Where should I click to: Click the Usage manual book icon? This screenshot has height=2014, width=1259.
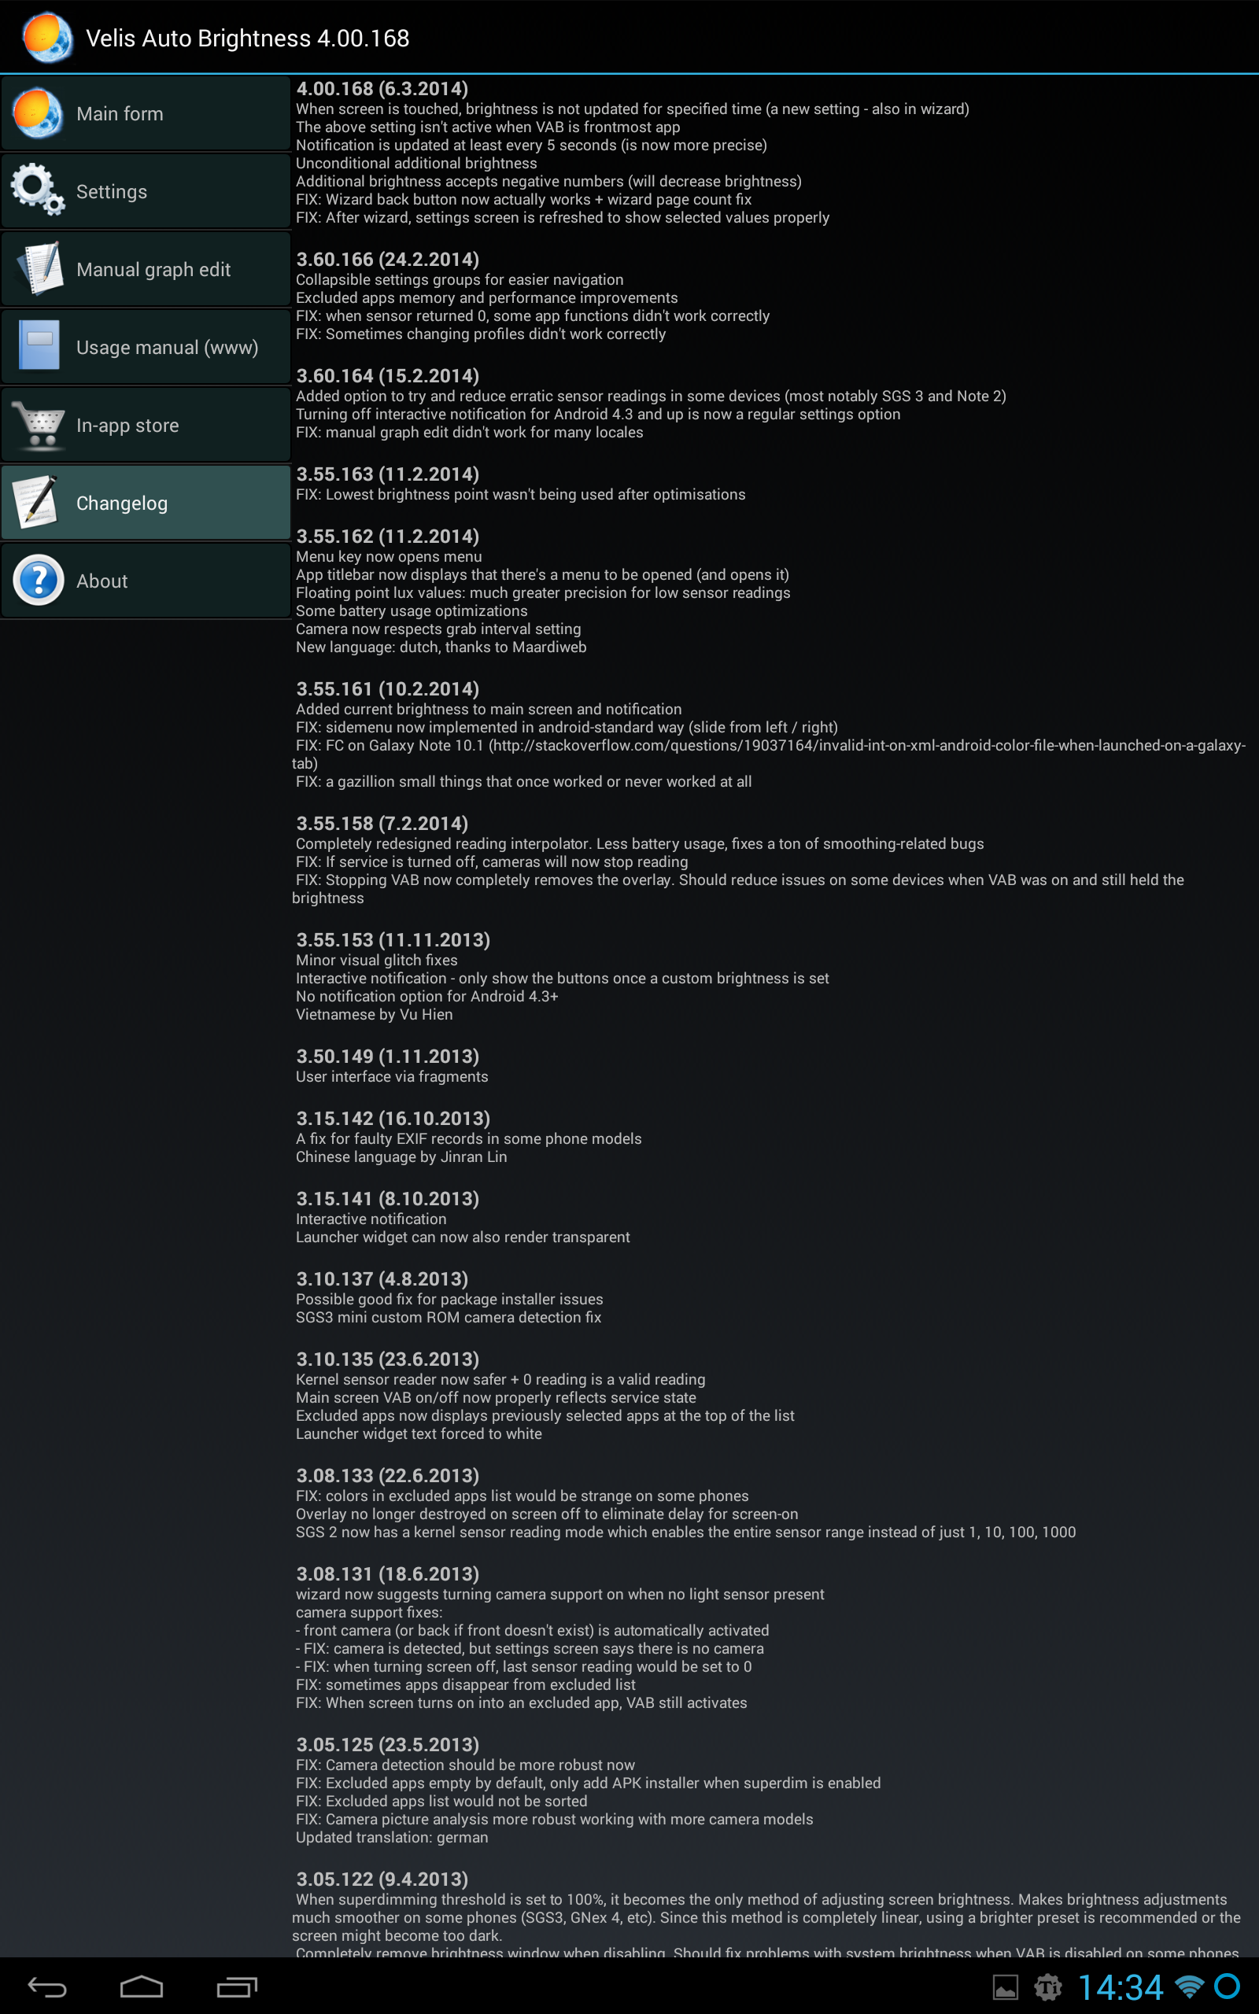[x=39, y=345]
